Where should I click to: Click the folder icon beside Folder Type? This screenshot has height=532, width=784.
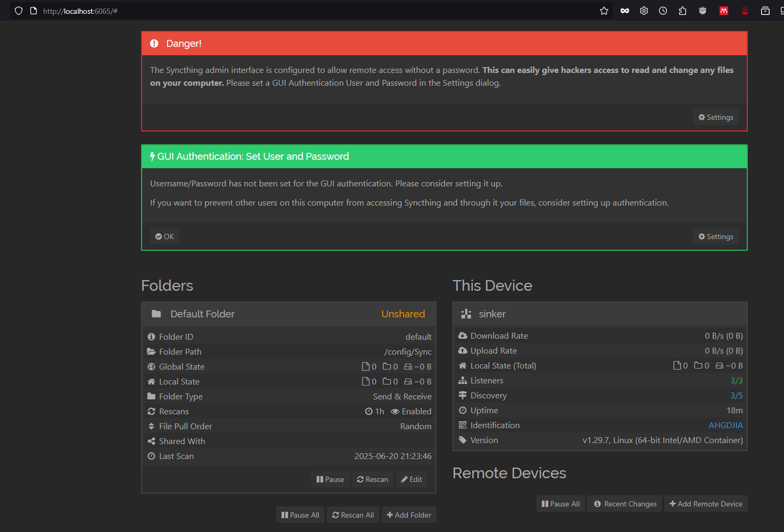(151, 396)
